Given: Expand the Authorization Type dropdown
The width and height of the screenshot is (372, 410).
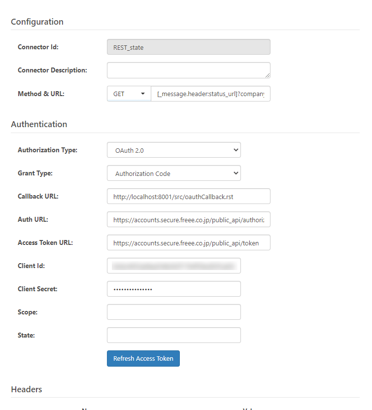Looking at the screenshot, I should click(173, 150).
